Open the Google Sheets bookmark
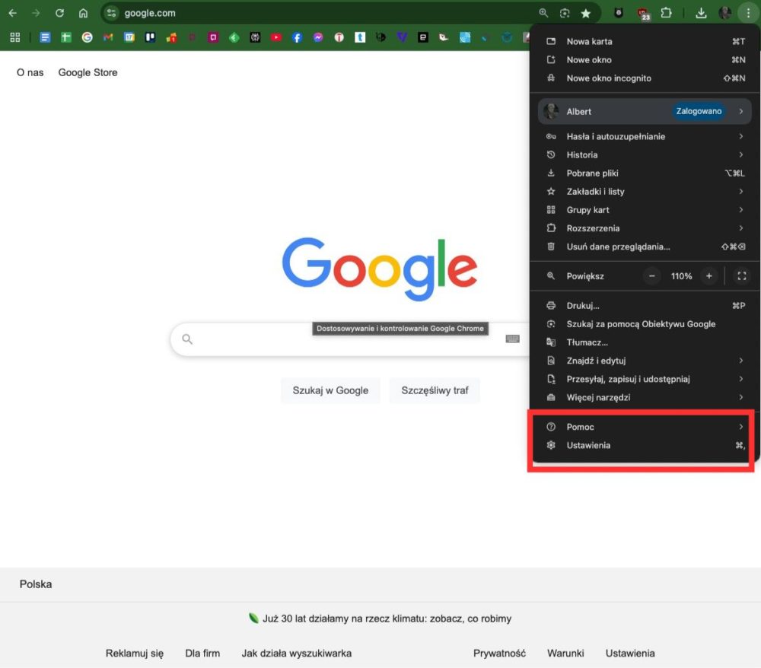 66,37
